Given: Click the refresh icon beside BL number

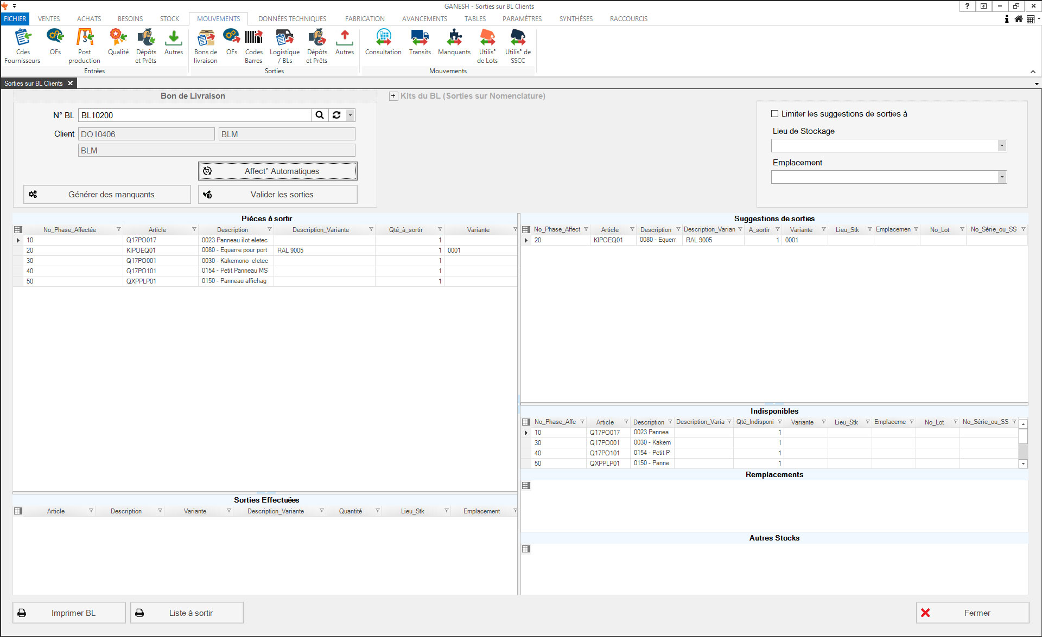Looking at the screenshot, I should coord(336,115).
